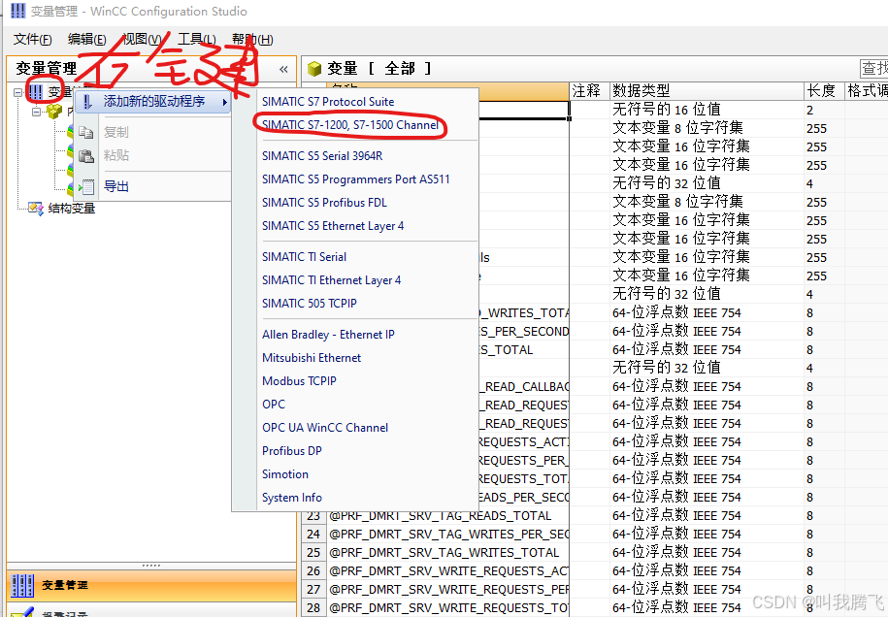Screen dimensions: 888x617
Task: Open the 文件(F) menu
Action: tap(33, 39)
